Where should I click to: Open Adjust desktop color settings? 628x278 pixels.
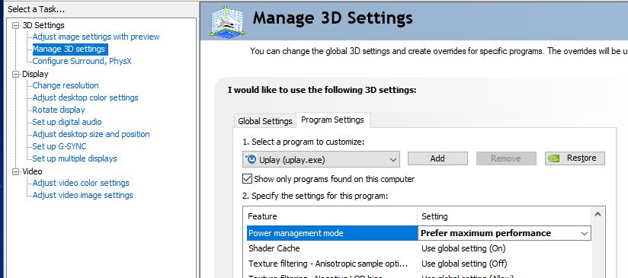click(85, 97)
